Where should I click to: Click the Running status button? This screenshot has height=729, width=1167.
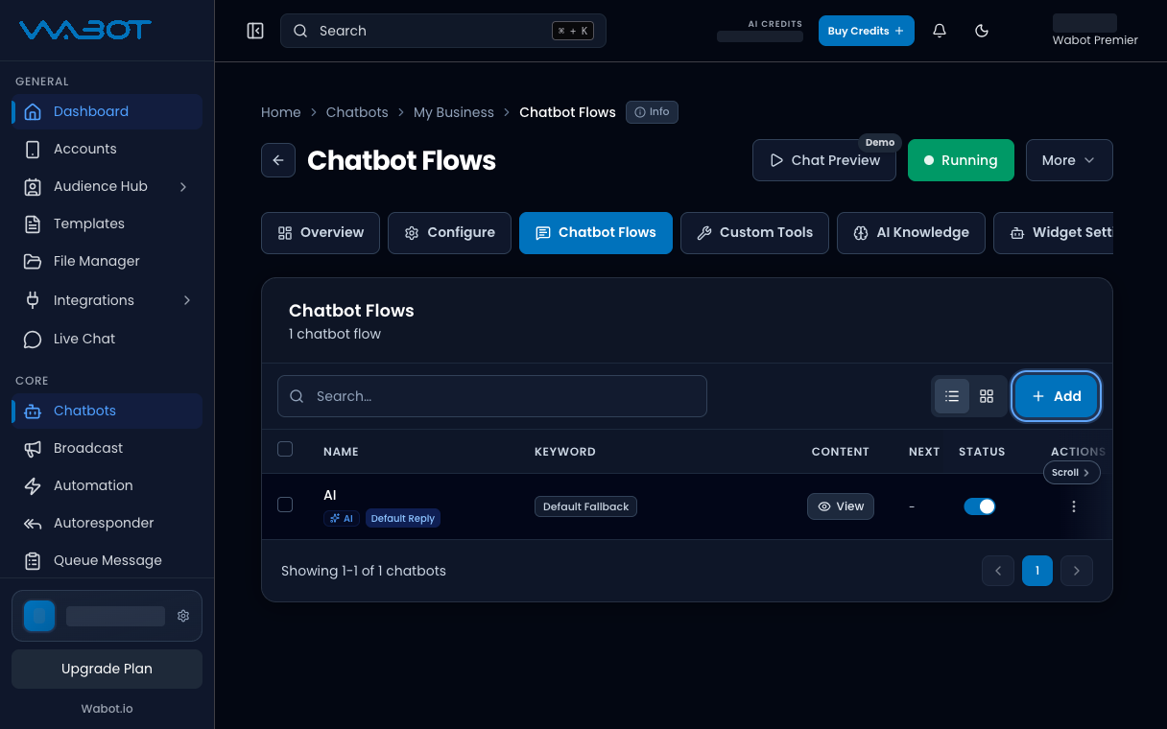pos(961,160)
